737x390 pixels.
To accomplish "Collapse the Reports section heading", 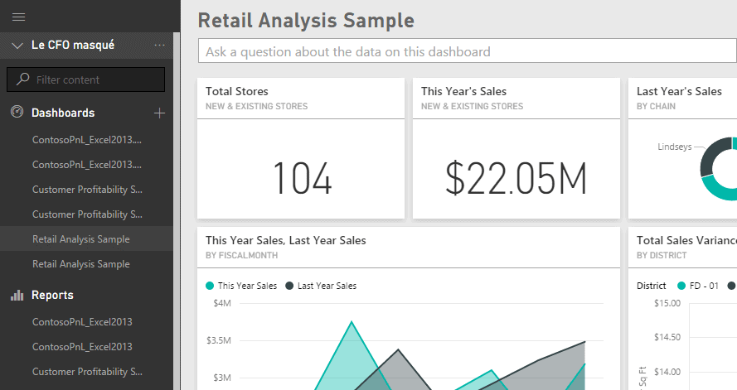I will tap(52, 295).
